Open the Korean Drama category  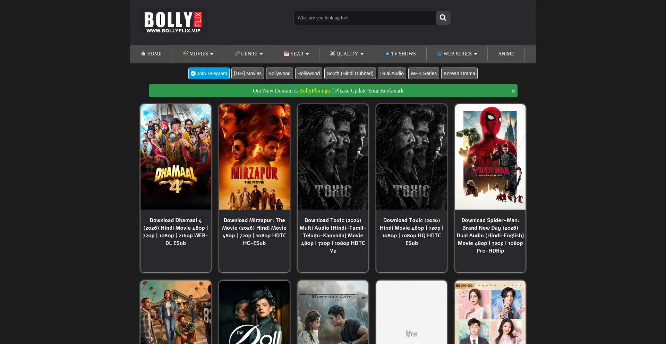[459, 73]
